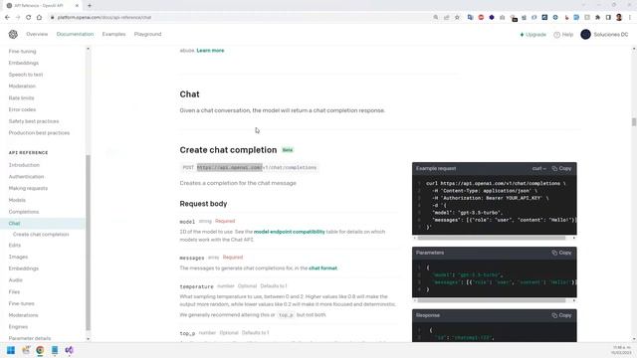Open Error codes in sidebar

coord(22,109)
